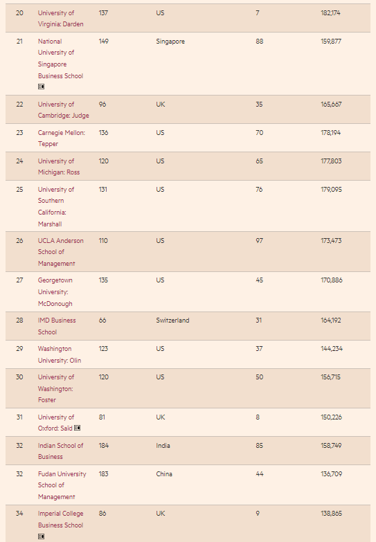376x542 pixels.
Task: Click salary value 182,174 in Darden row
Action: coord(330,12)
